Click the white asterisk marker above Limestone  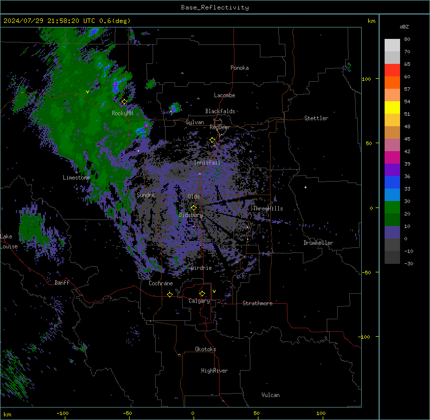coord(76,173)
